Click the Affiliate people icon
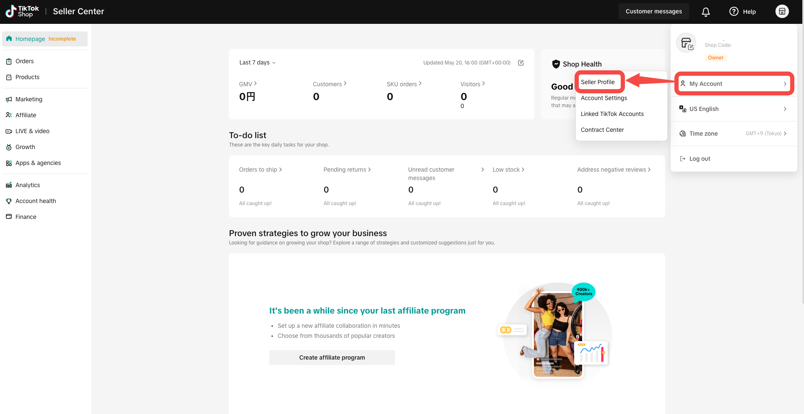 pos(9,115)
